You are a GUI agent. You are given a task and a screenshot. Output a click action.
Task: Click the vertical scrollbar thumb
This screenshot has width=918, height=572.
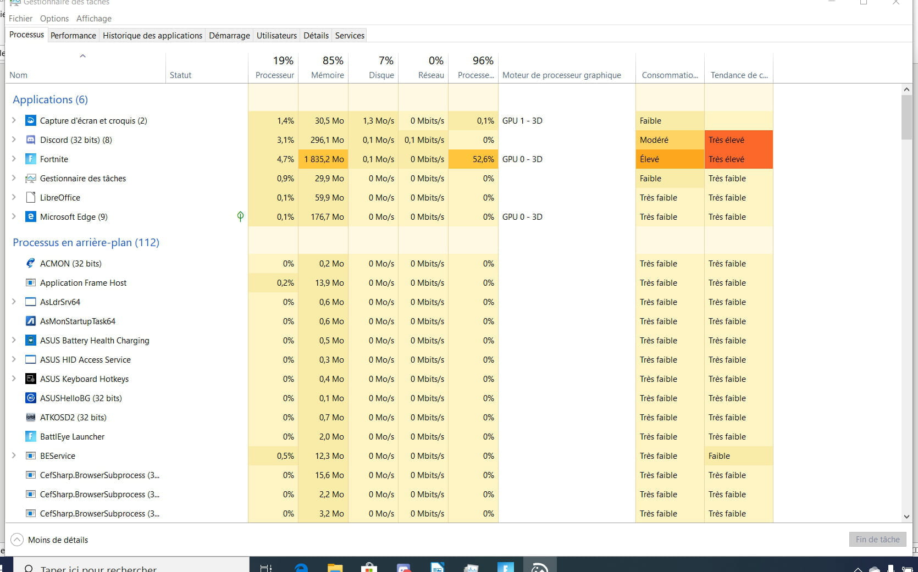click(906, 116)
